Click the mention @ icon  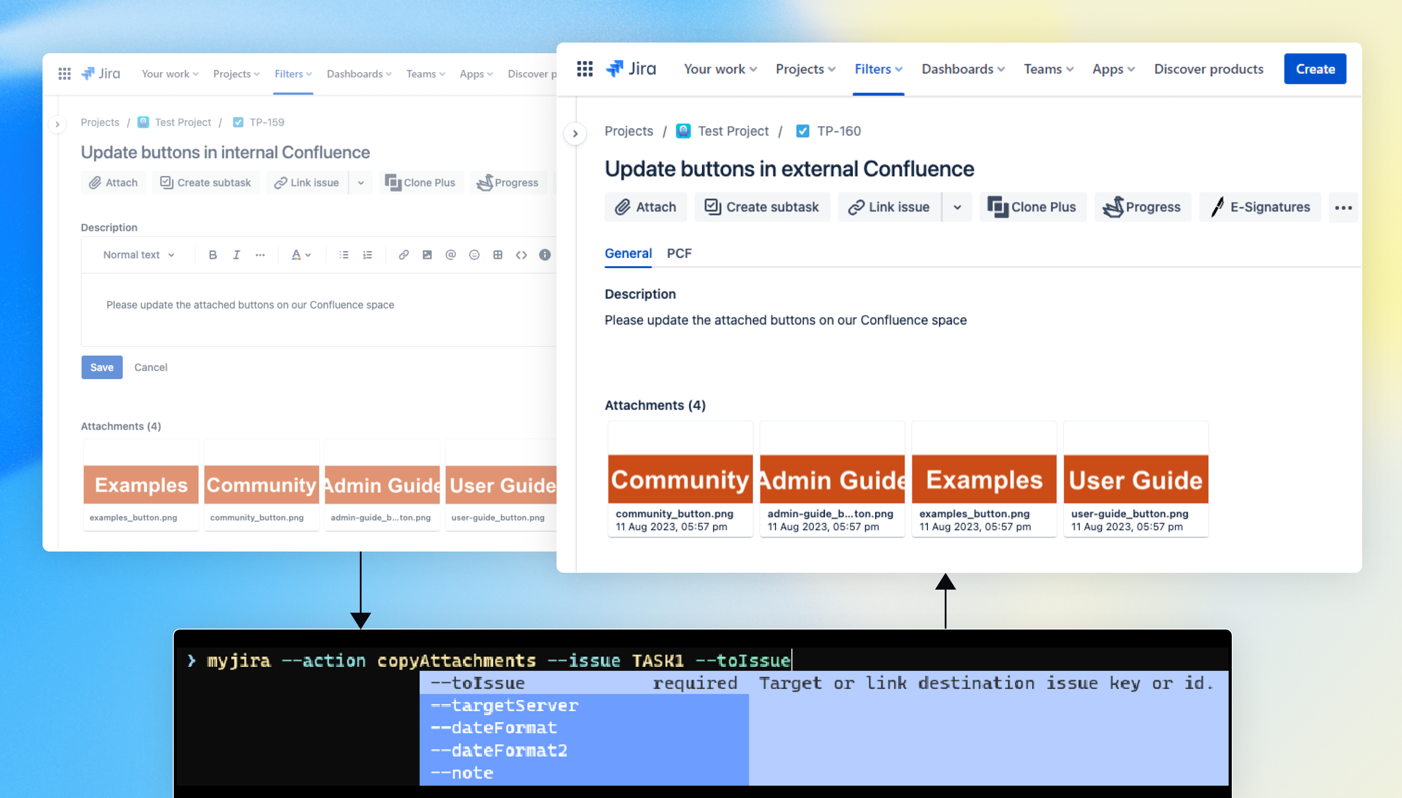click(450, 255)
